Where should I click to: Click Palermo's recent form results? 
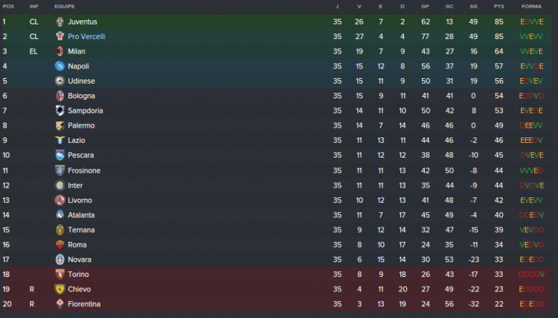tap(531, 126)
